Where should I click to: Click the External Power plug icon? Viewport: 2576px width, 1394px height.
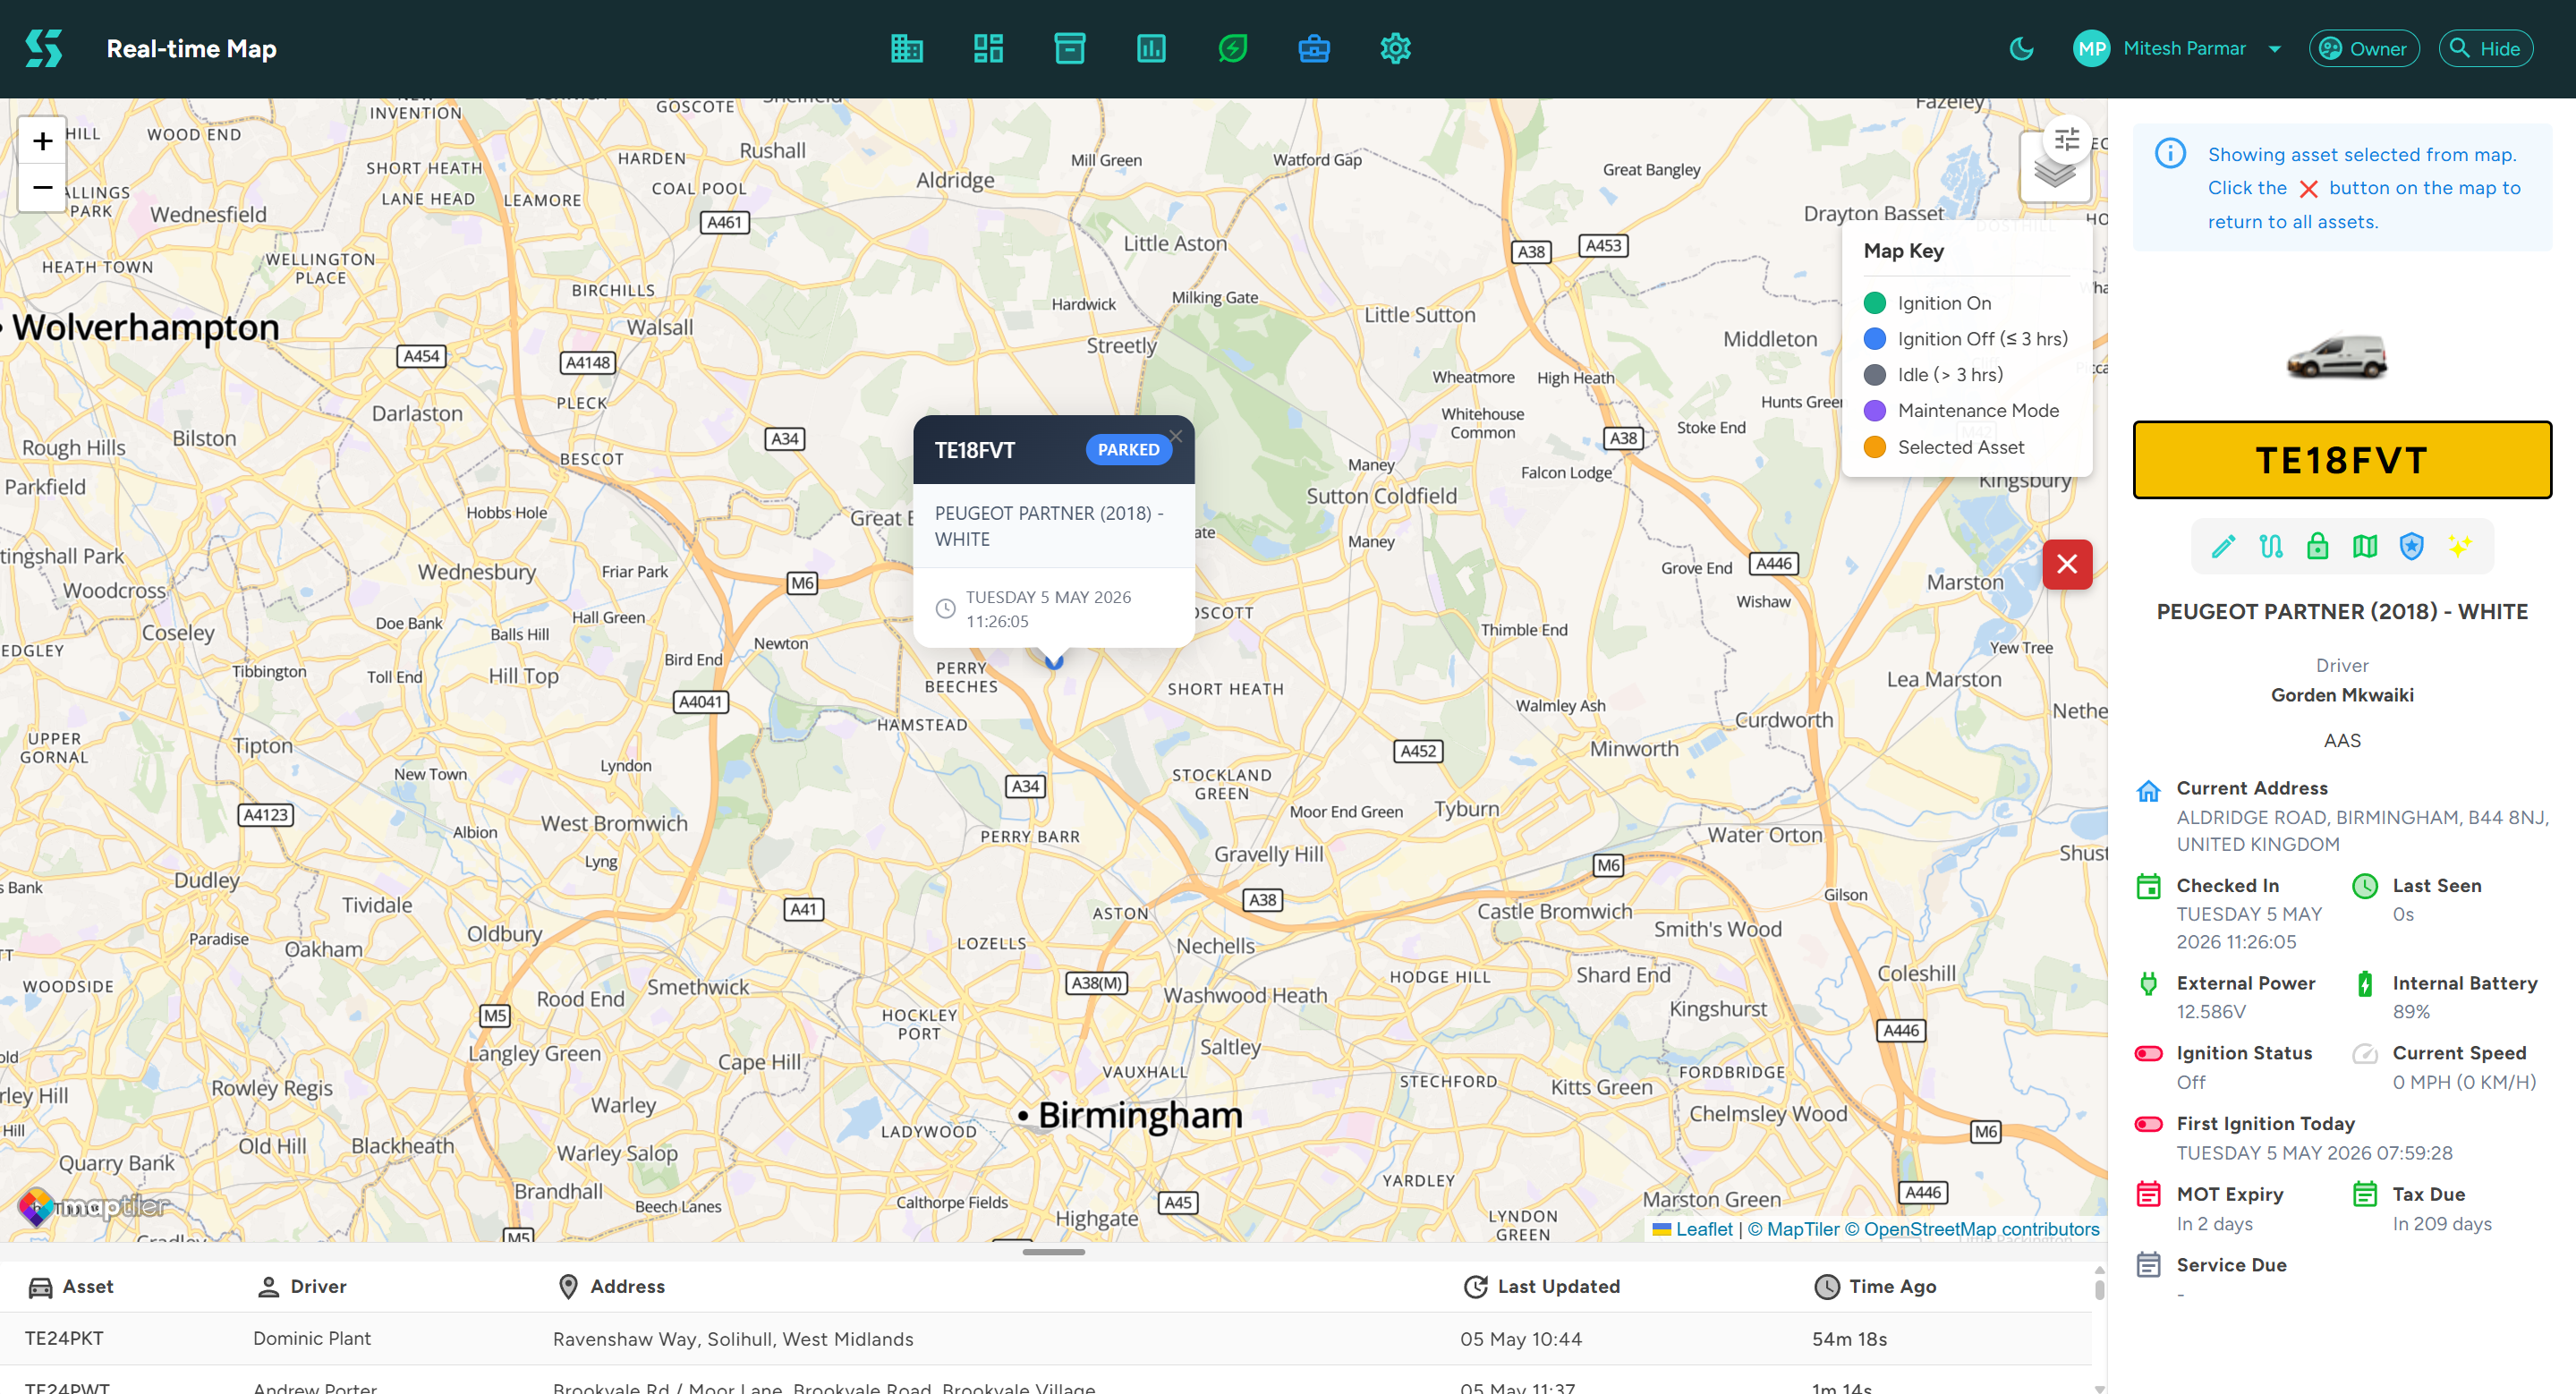(2148, 984)
